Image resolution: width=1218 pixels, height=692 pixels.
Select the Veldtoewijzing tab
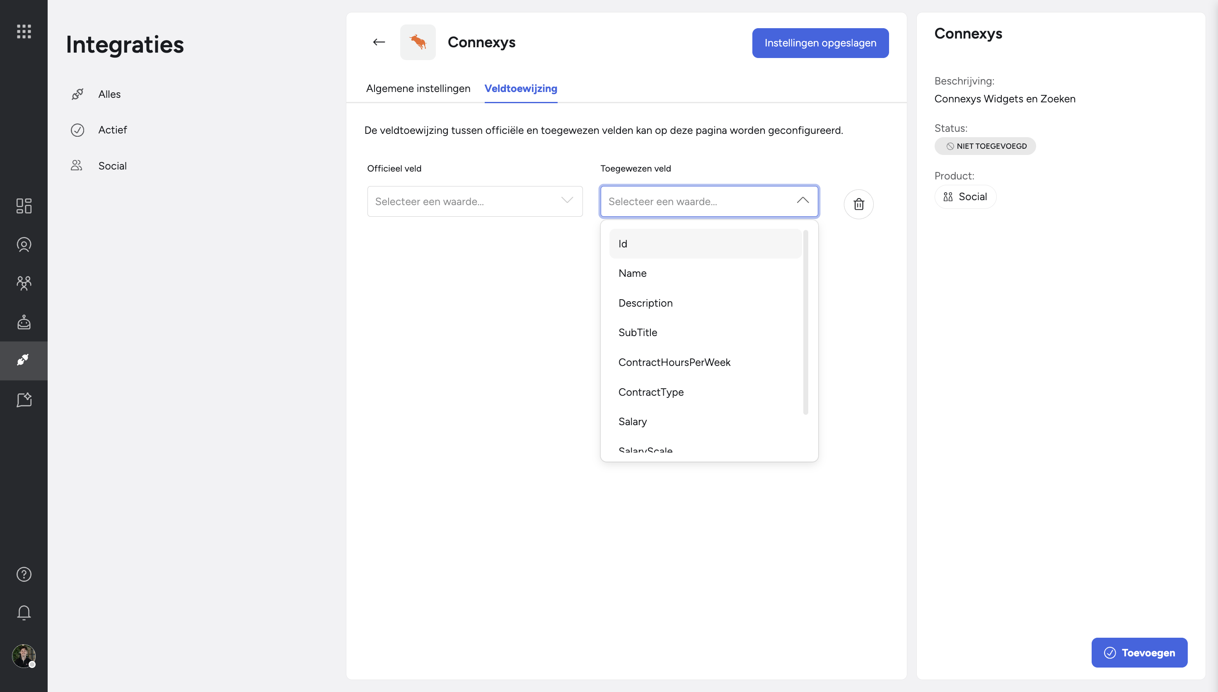click(521, 88)
